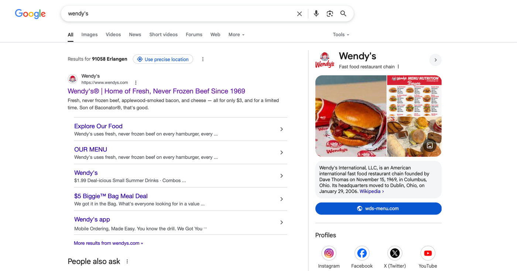Clear the search query with the X icon

(x=299, y=14)
